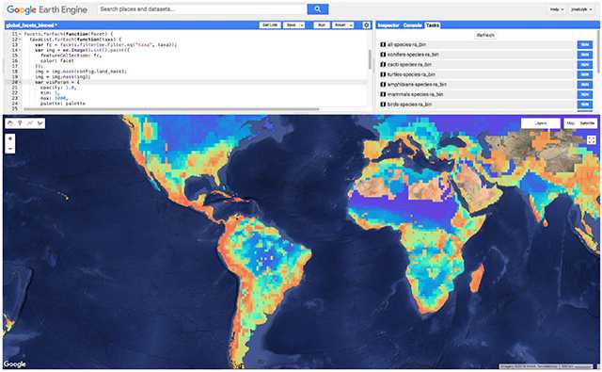Run the cacti species ra_bin task
The height and width of the screenshot is (372, 602).
point(585,65)
